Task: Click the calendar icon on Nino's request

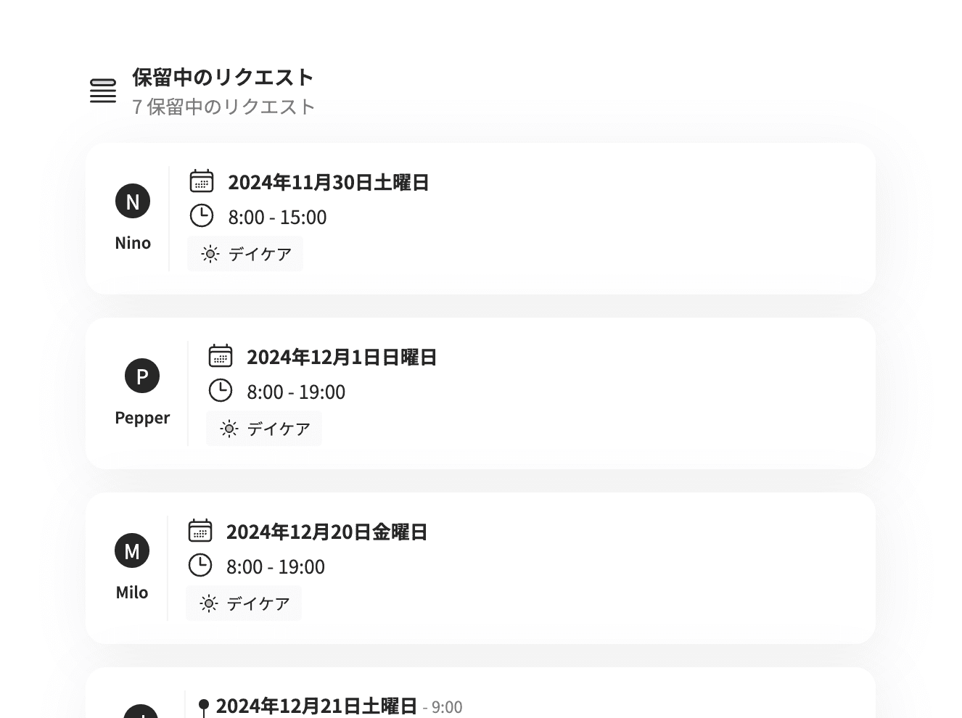Action: coord(202,182)
